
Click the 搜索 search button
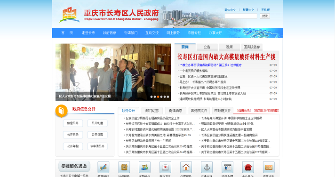(265, 16)
